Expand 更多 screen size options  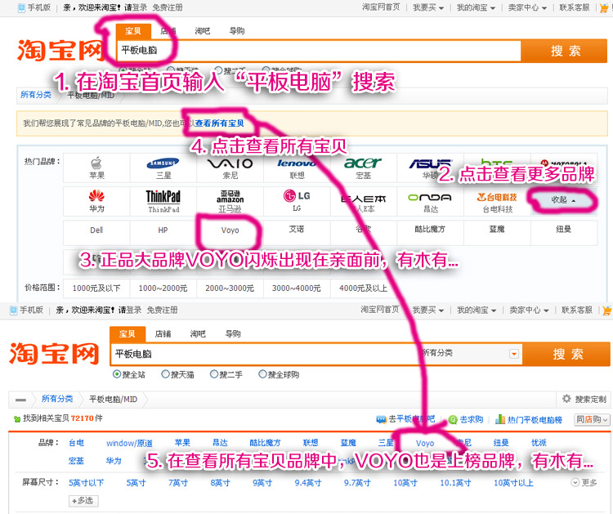pyautogui.click(x=584, y=482)
